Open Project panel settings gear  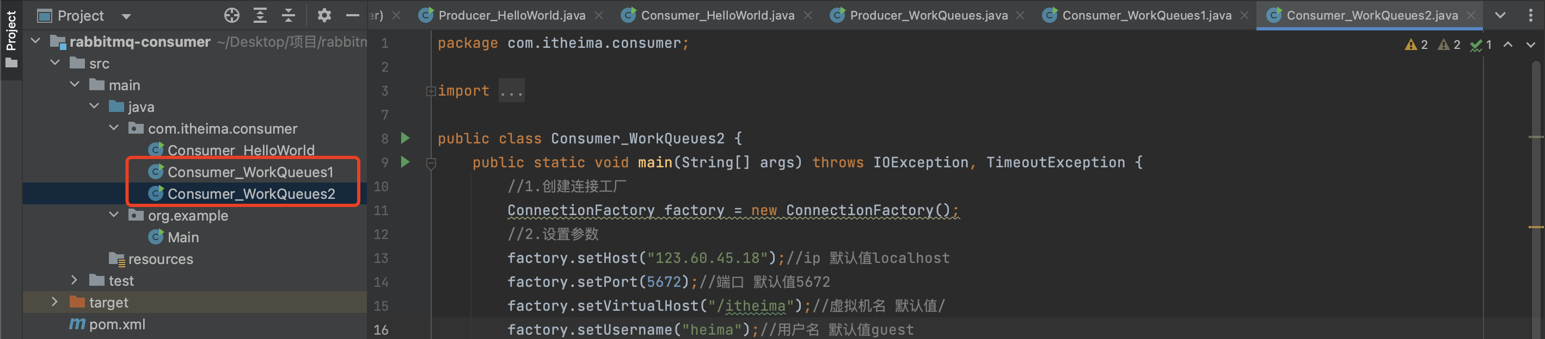[x=324, y=16]
